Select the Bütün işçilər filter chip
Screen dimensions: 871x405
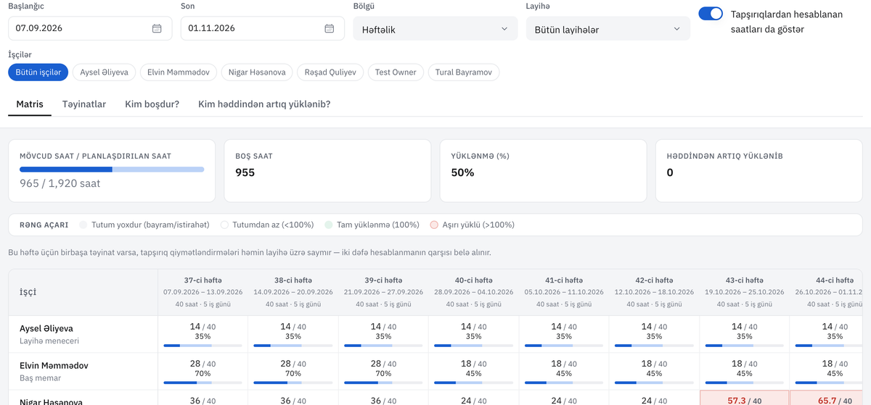tap(38, 72)
